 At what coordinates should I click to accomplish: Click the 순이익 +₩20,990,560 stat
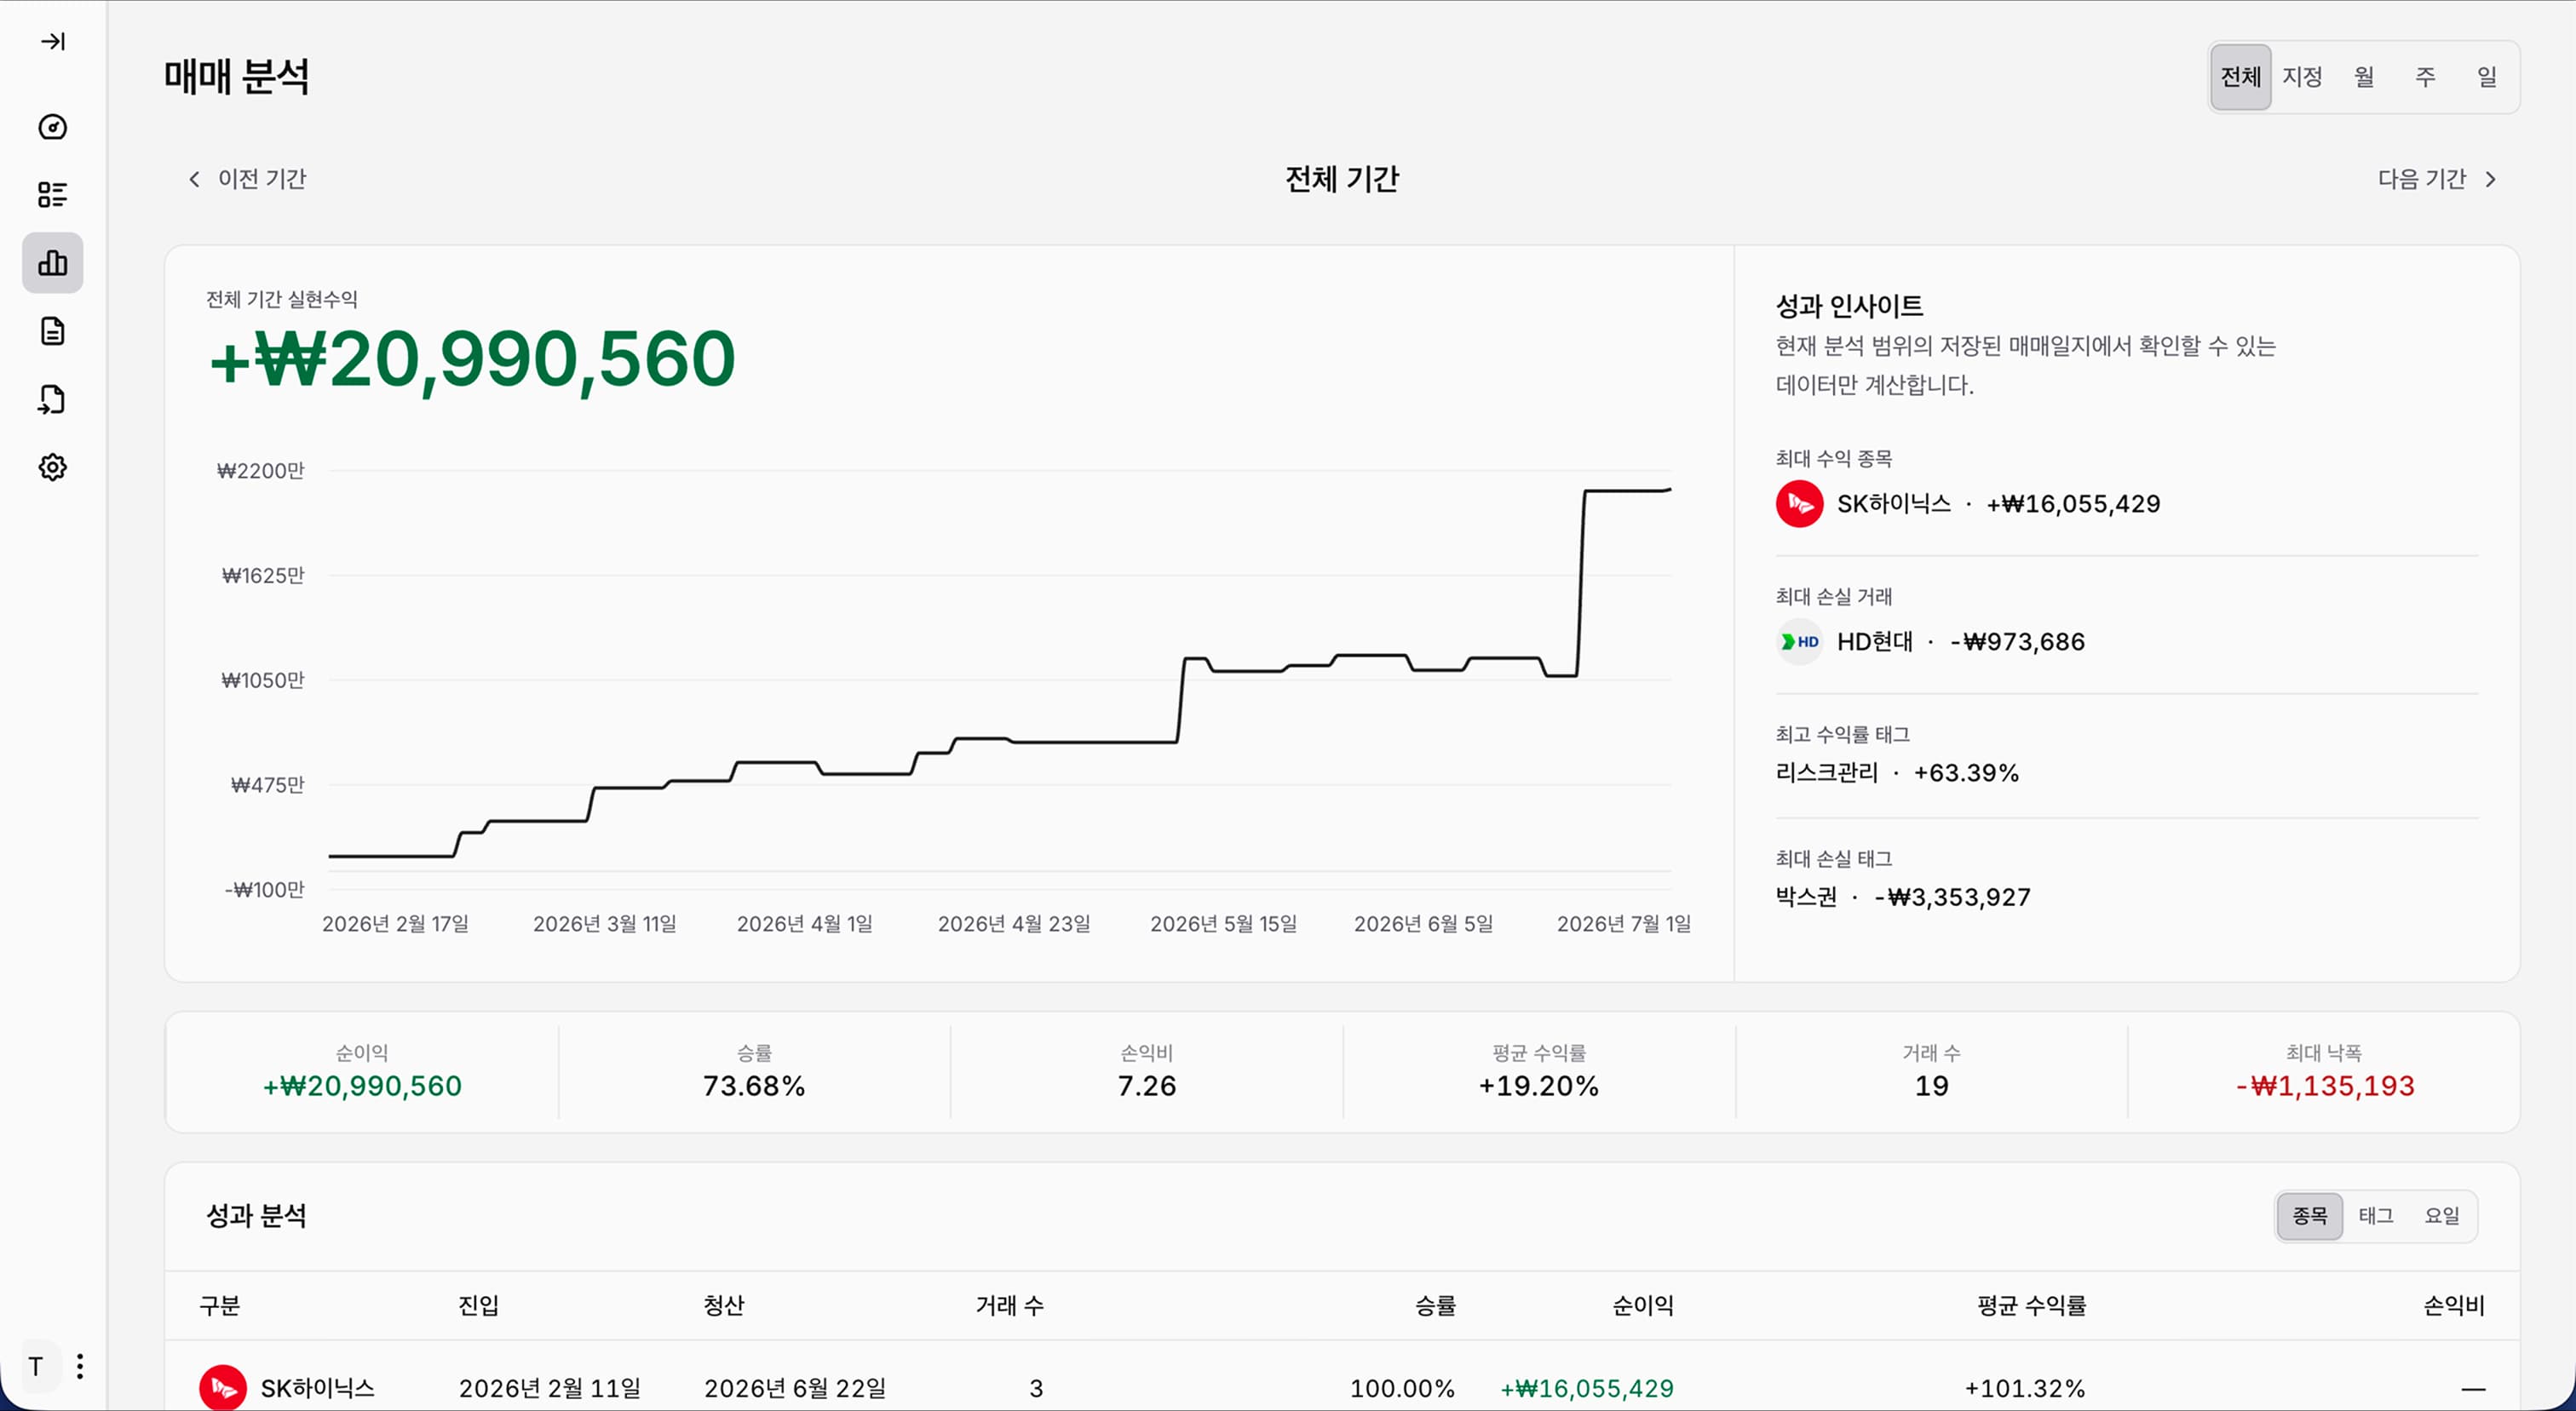coord(362,1072)
